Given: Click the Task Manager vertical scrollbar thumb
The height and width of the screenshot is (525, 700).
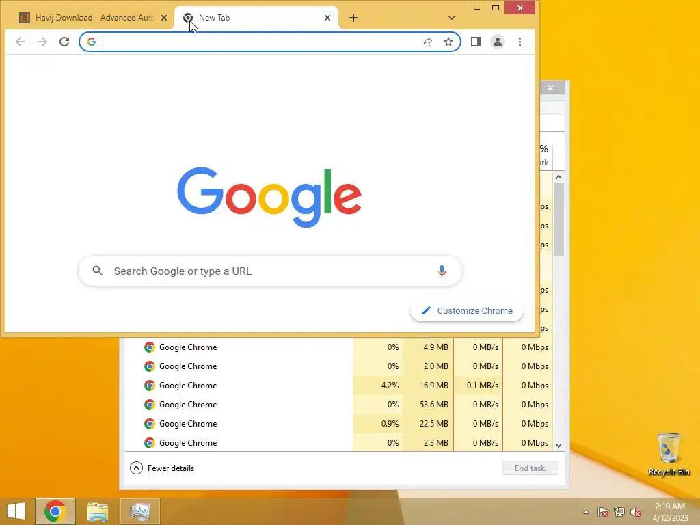Looking at the screenshot, I should 559,219.
